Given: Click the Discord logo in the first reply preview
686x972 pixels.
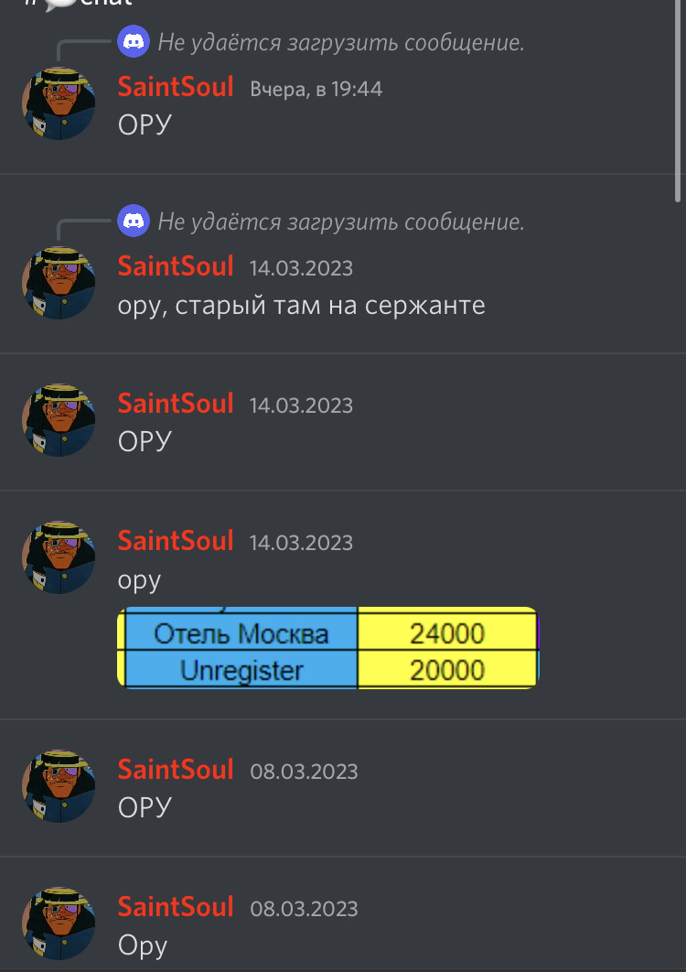Looking at the screenshot, I should (134, 41).
